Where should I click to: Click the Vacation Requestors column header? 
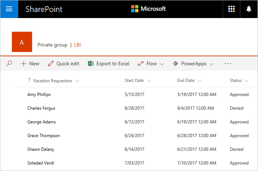coord(53,81)
